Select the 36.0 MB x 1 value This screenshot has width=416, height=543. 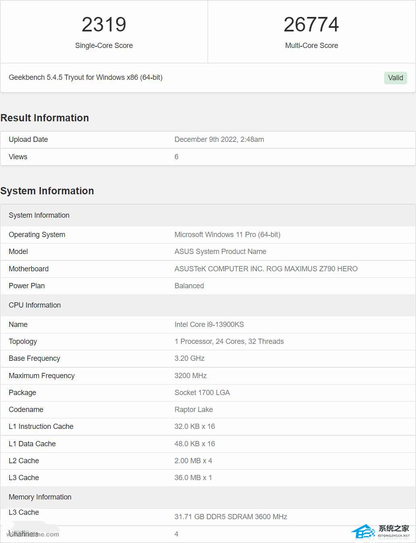pos(193,478)
